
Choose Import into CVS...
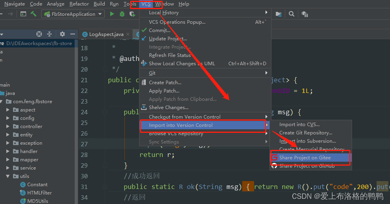[311, 125]
